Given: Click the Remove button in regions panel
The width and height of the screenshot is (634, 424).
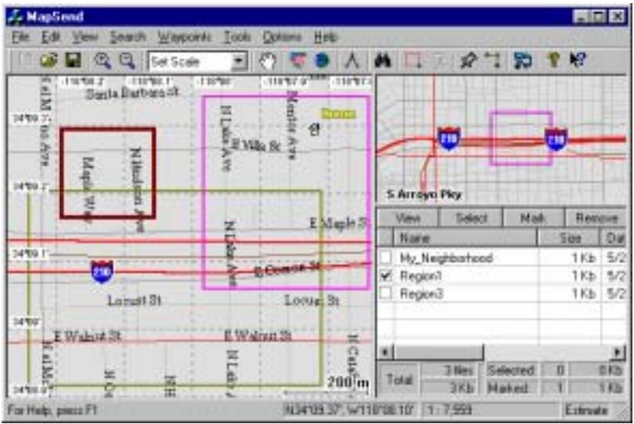Looking at the screenshot, I should click(x=596, y=219).
